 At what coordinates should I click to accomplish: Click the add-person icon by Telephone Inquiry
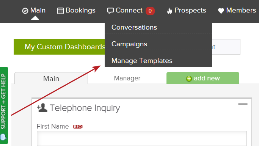click(x=42, y=108)
